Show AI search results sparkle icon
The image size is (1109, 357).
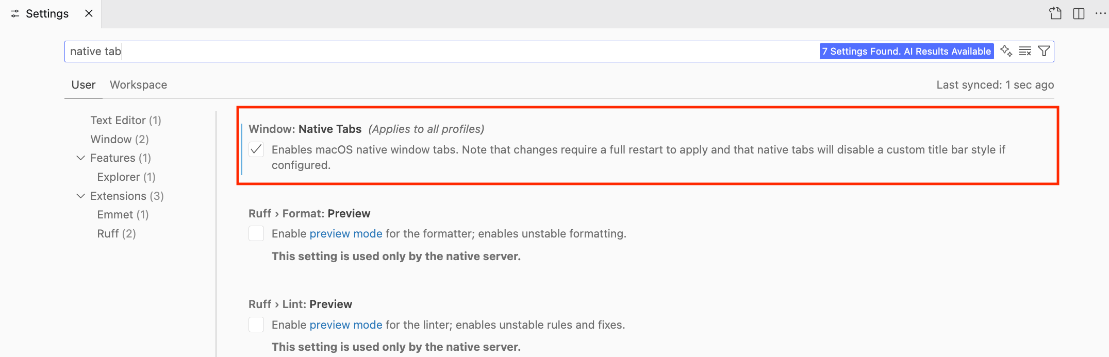1006,51
